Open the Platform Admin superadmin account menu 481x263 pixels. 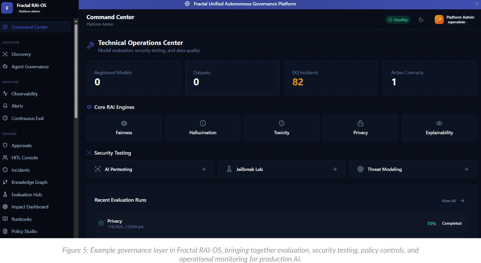pyautogui.click(x=455, y=20)
